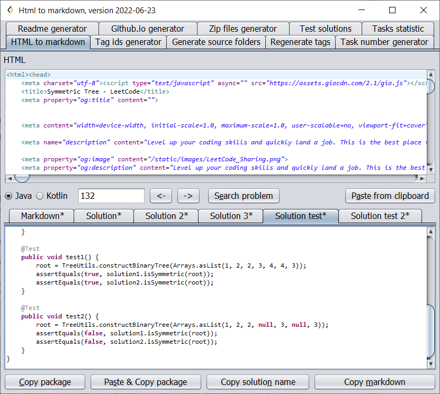Open the Solution test 2* output tab
Screen dimensions: 440x394
pos(380,216)
